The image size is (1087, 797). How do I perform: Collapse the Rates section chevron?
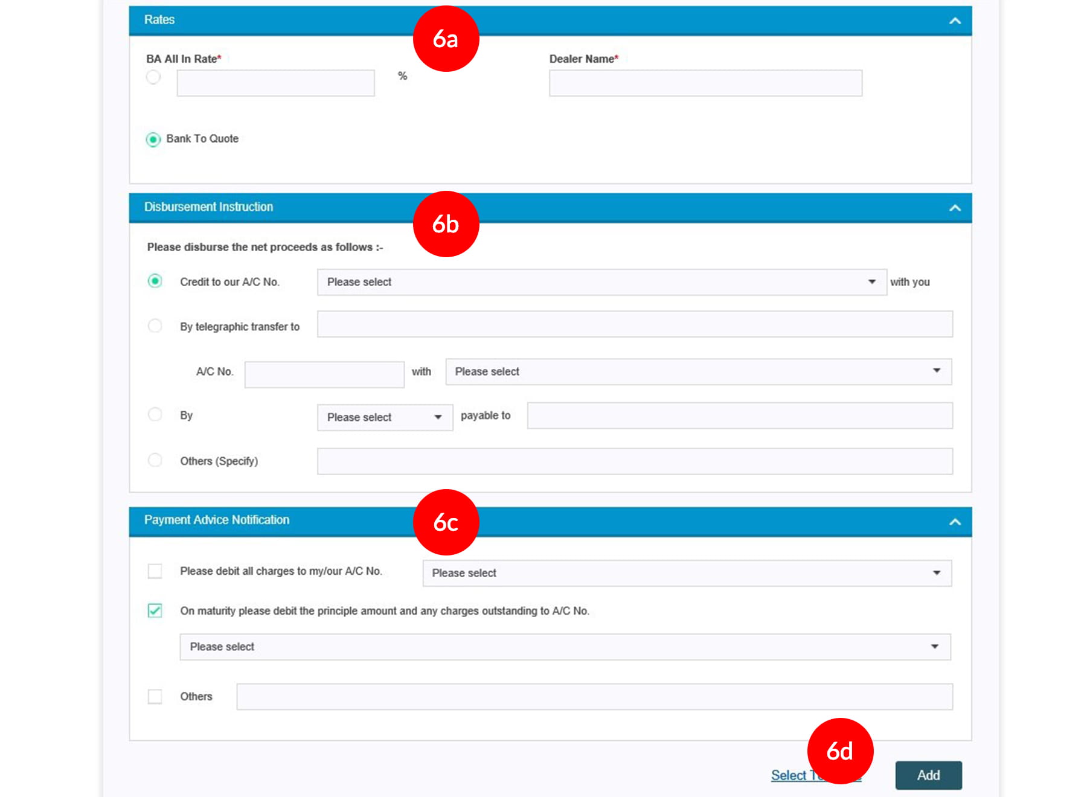click(x=954, y=21)
